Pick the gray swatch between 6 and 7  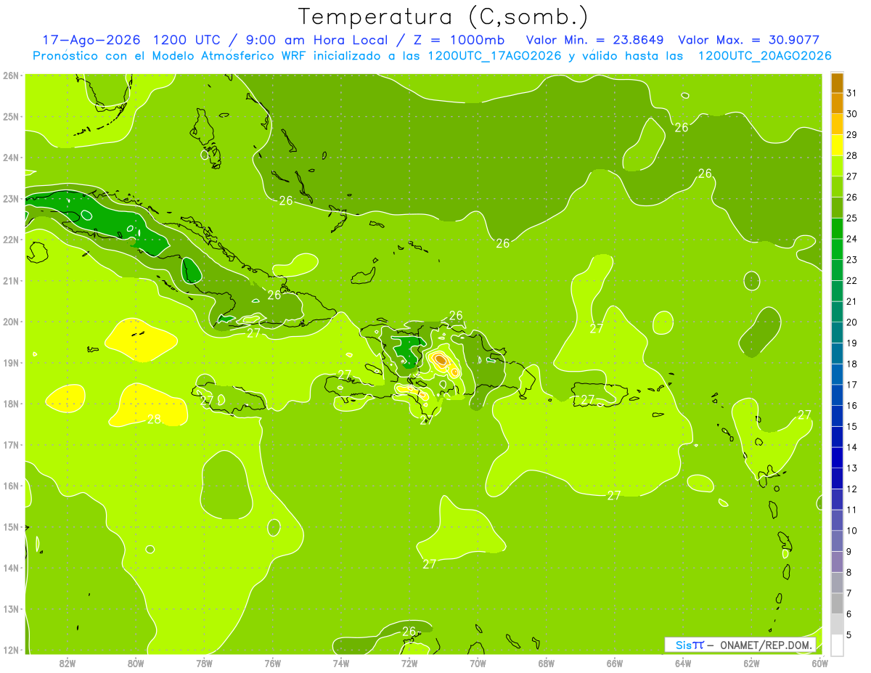(x=837, y=603)
